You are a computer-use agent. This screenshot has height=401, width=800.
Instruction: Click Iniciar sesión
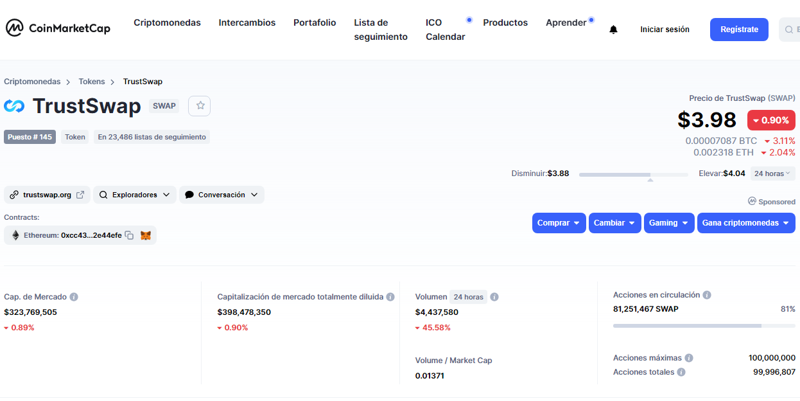(x=665, y=30)
